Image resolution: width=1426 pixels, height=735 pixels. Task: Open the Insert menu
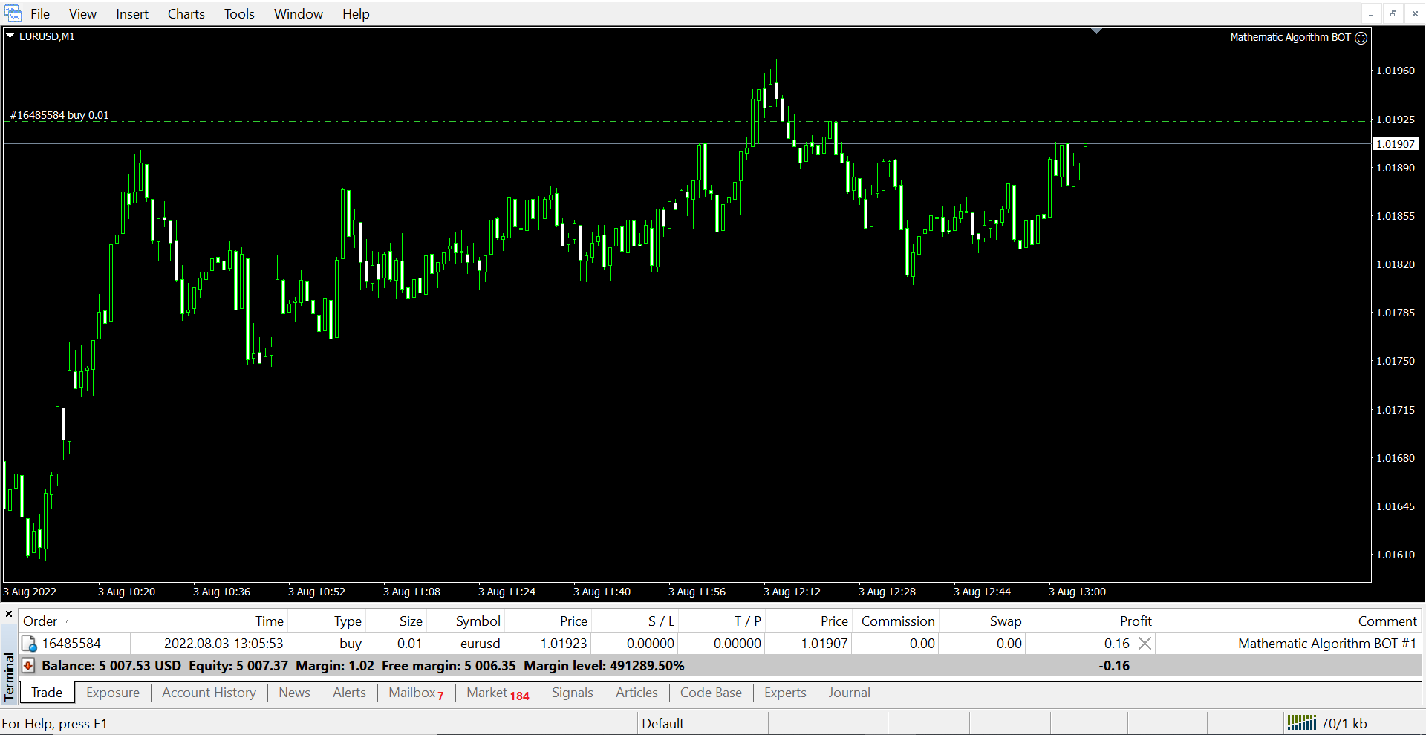coord(132,14)
